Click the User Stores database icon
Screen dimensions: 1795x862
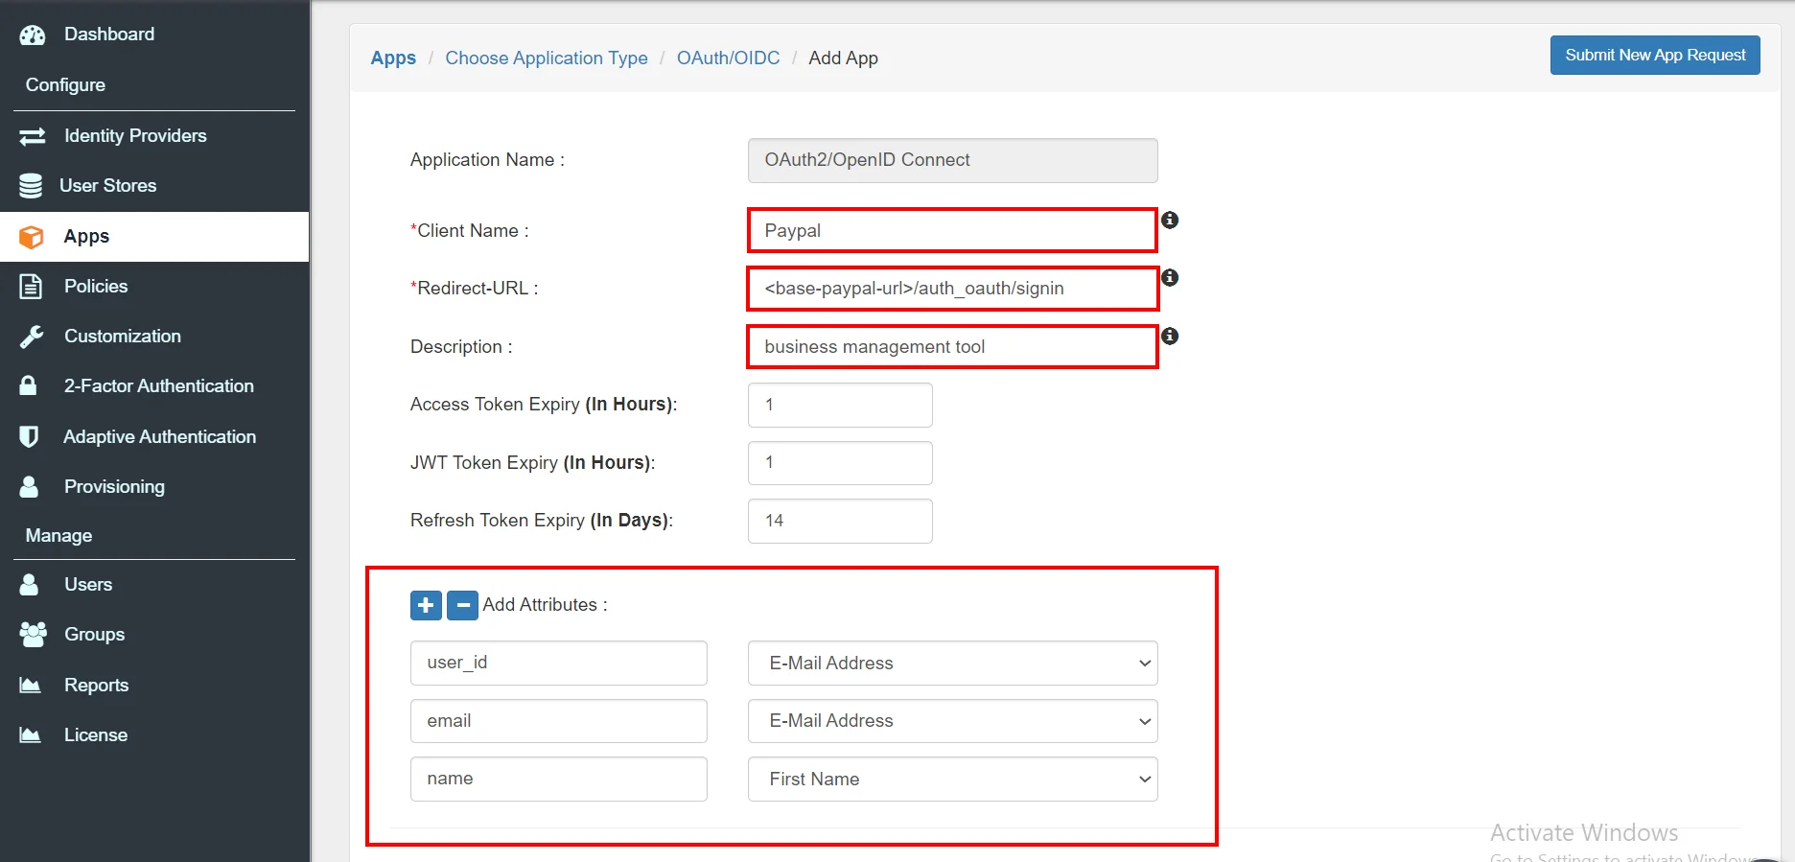point(31,186)
